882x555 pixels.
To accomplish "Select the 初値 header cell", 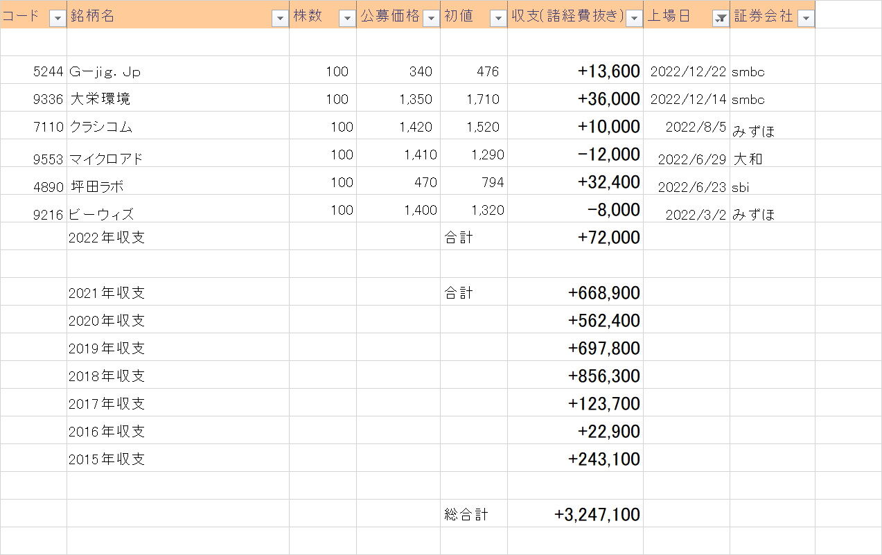I will tap(474, 14).
